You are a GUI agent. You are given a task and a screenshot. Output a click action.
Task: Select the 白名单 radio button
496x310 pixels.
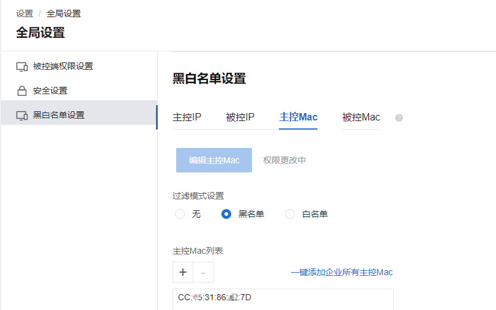point(290,214)
